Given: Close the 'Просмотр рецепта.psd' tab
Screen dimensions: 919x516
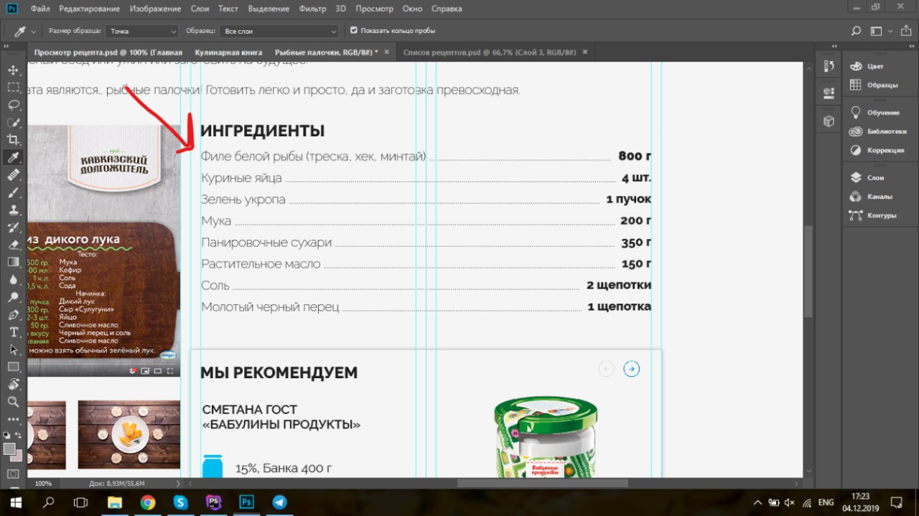Looking at the screenshot, I should point(386,52).
